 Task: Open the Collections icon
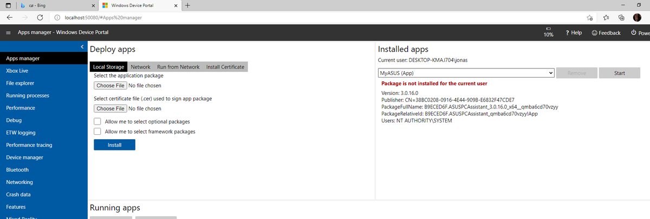coord(621,18)
